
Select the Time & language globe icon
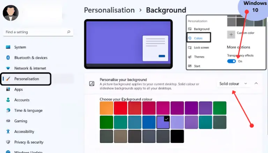8,110
